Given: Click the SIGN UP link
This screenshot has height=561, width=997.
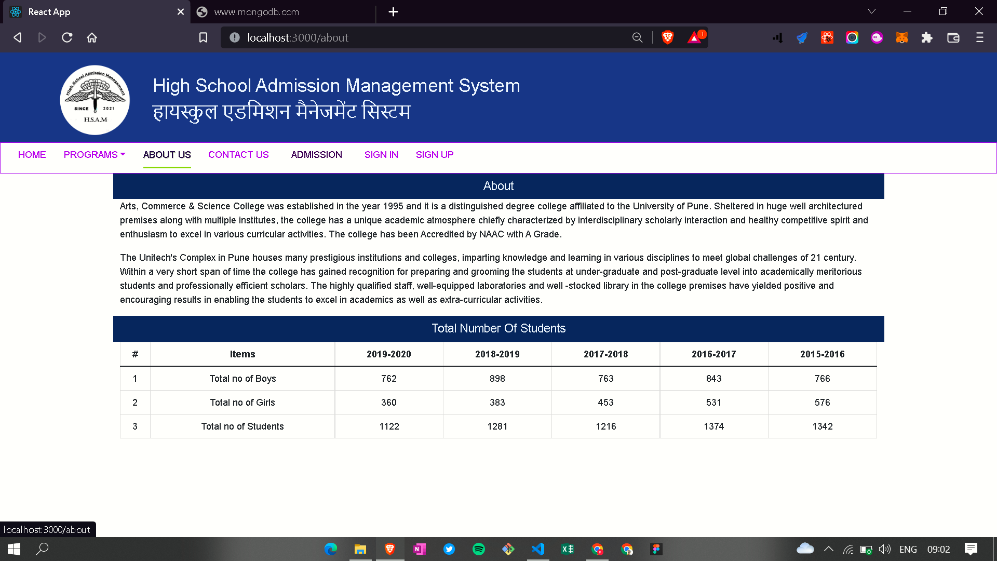Looking at the screenshot, I should 435,154.
